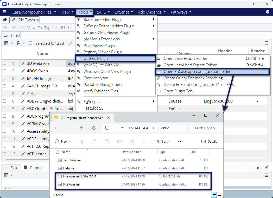The height and width of the screenshot is (198, 273).
Task: Check the box for 64LAN Image row
Action: tap(4, 78)
